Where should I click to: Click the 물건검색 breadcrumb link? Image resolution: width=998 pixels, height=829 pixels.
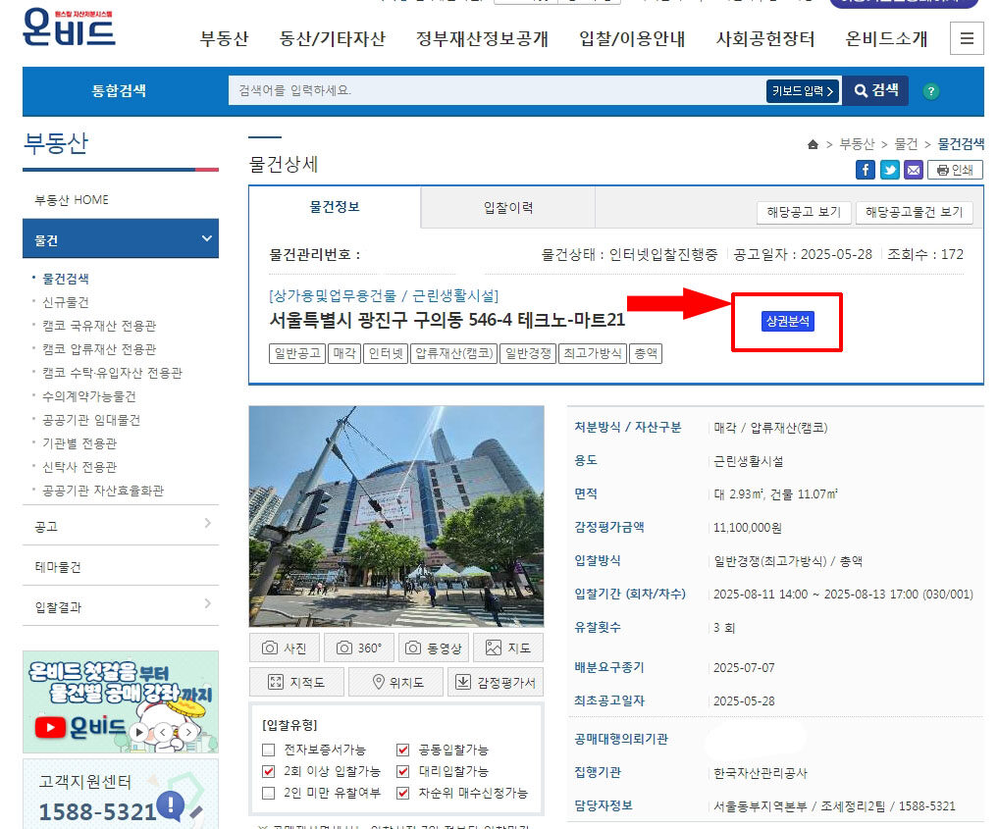coord(961,144)
